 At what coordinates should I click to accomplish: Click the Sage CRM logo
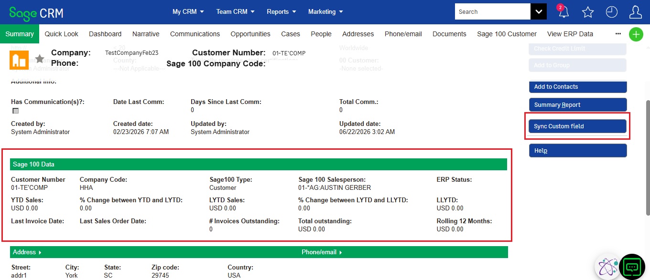(36, 13)
